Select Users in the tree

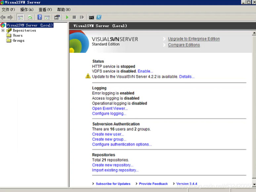coord(18,35)
